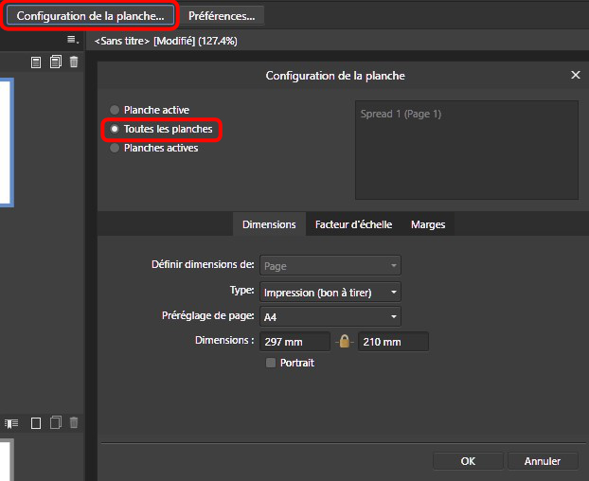The image size is (589, 481).
Task: Click the blank page icon in lower panel
Action: 36,423
